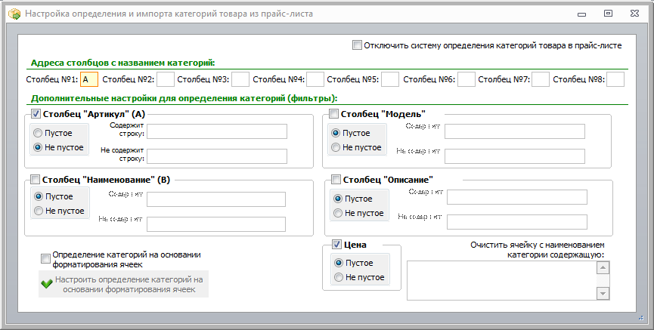This screenshot has width=654, height=330.
Task: Focus Модель contains-string field
Action: coord(515,131)
